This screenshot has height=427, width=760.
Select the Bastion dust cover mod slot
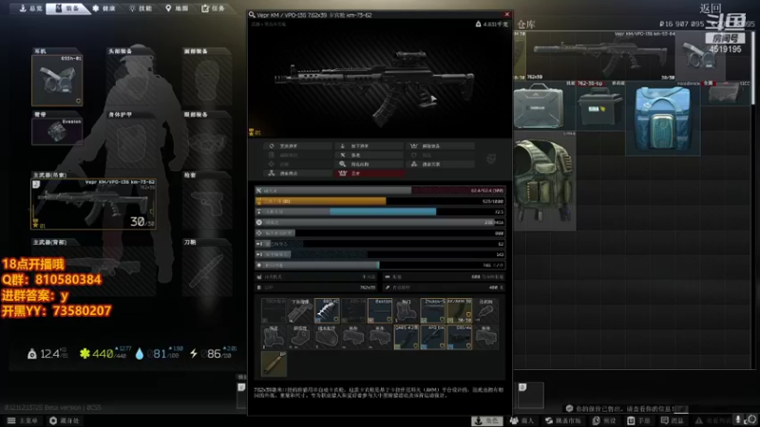[x=379, y=311]
